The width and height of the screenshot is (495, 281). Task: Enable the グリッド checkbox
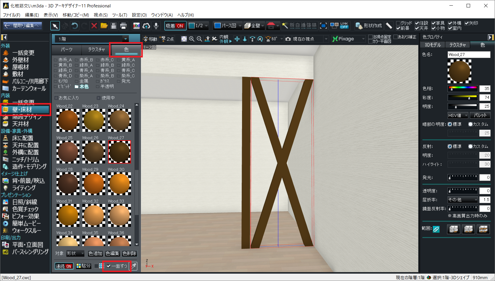tap(398, 23)
